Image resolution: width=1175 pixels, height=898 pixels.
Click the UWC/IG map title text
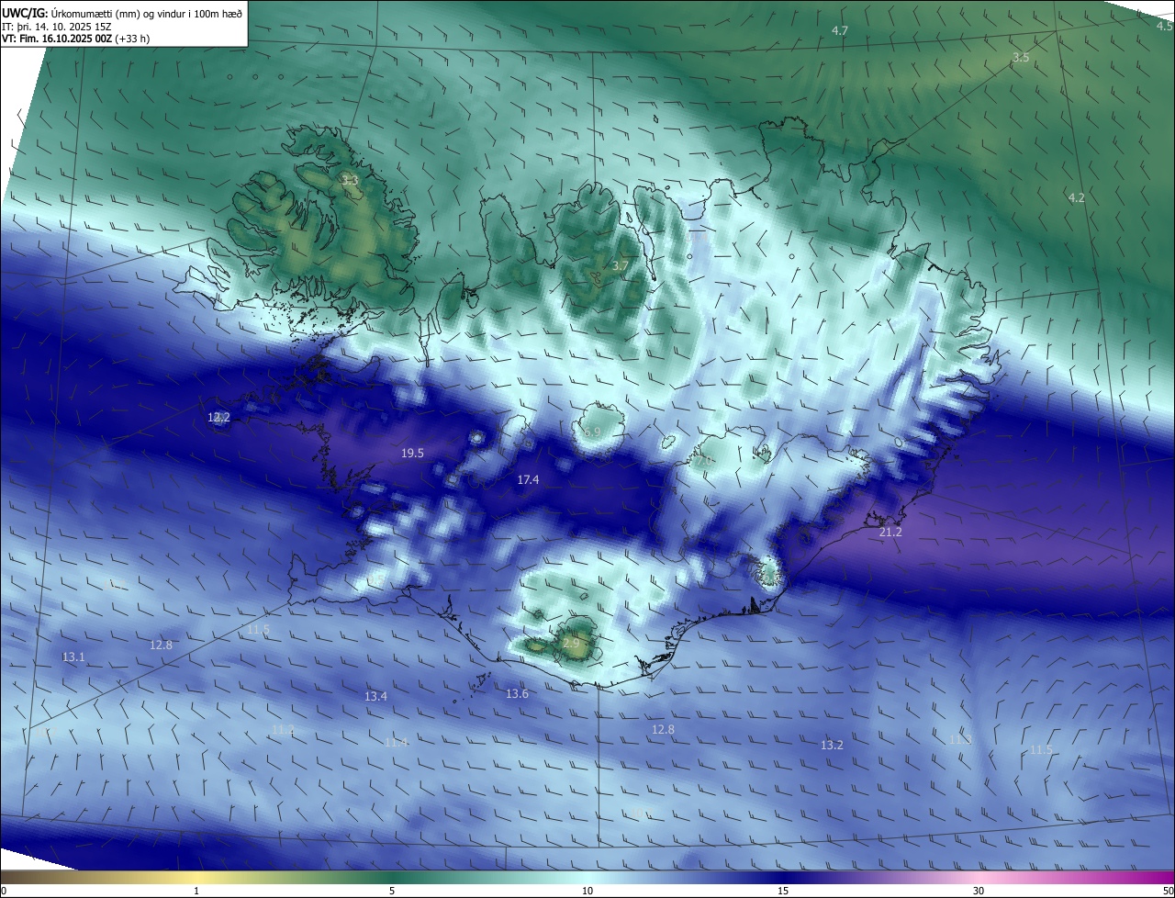pos(122,13)
